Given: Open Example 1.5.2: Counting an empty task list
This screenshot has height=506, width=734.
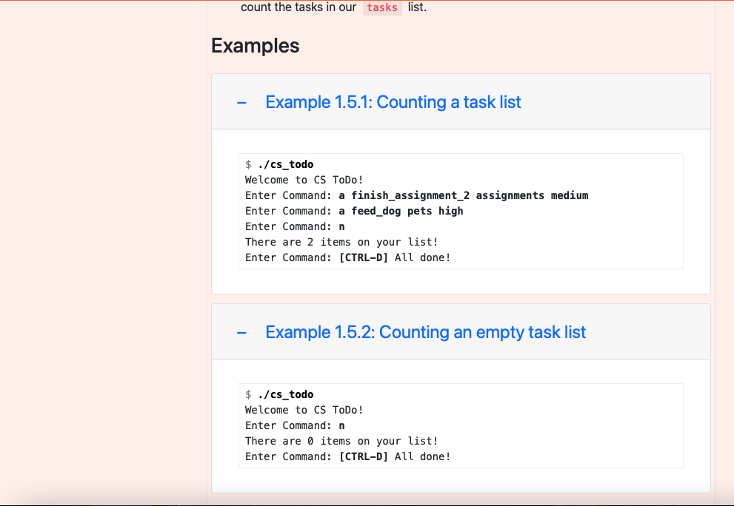Looking at the screenshot, I should [425, 332].
